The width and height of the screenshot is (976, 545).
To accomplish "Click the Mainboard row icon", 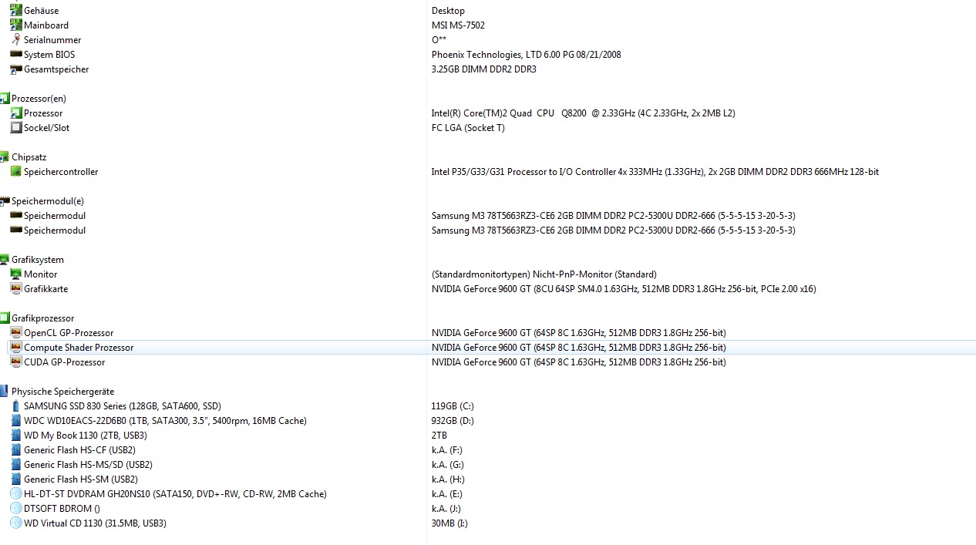I will (x=16, y=25).
